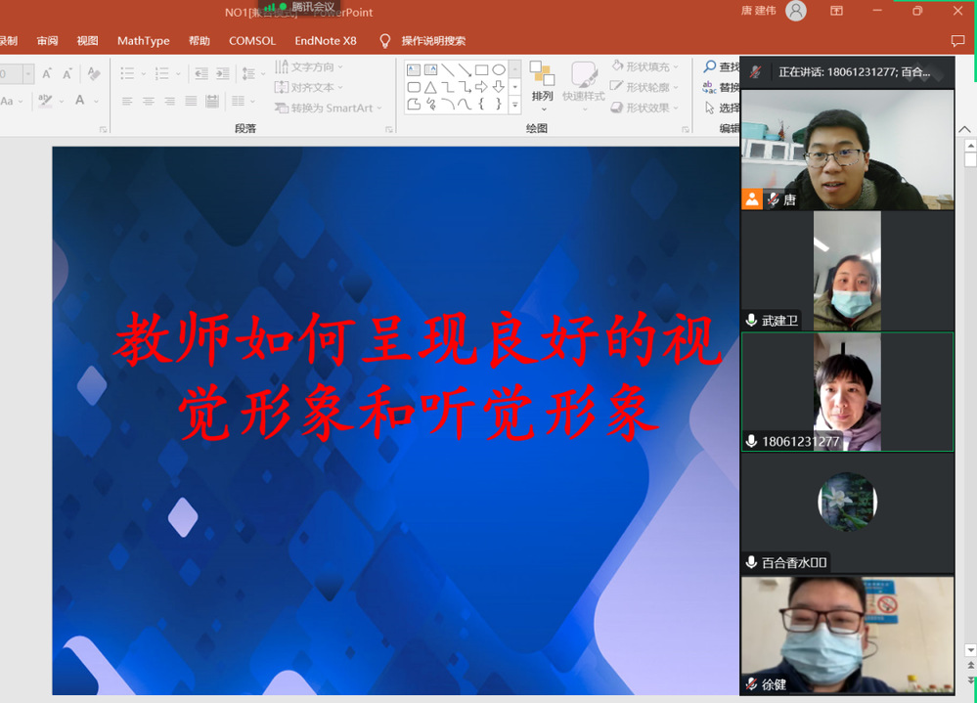
Task: Toggle align text left
Action: [x=127, y=102]
